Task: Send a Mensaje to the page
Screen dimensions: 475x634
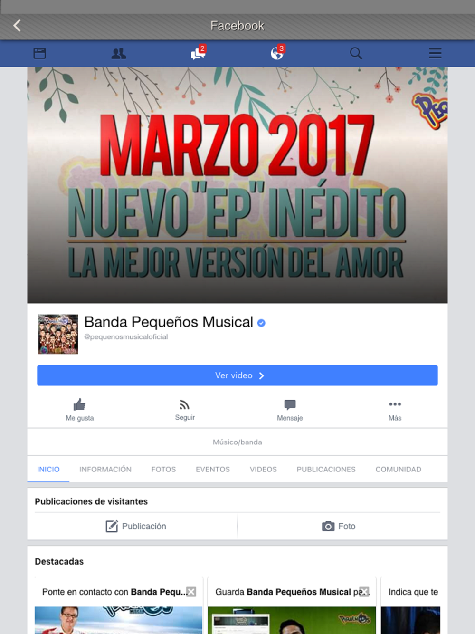Action: click(290, 410)
